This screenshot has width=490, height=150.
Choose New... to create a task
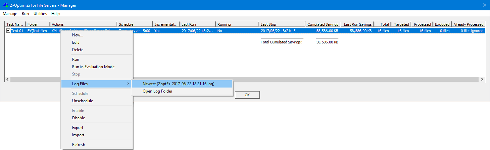point(78,35)
